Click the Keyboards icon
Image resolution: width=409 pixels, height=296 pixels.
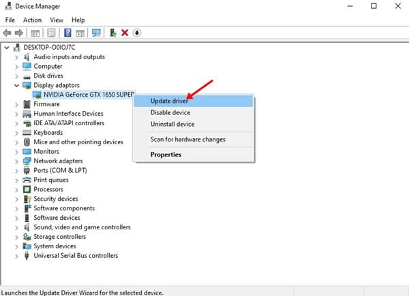(x=27, y=133)
